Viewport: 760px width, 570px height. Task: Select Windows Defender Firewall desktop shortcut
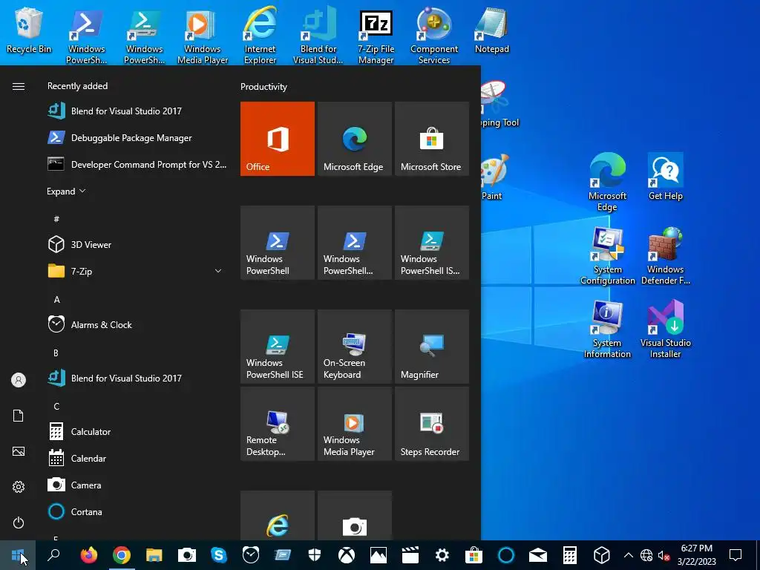pyautogui.click(x=666, y=256)
